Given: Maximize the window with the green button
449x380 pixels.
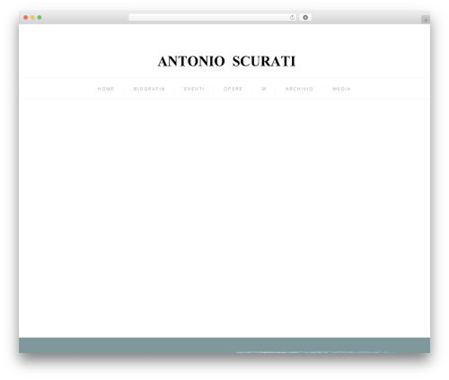Looking at the screenshot, I should (x=40, y=18).
